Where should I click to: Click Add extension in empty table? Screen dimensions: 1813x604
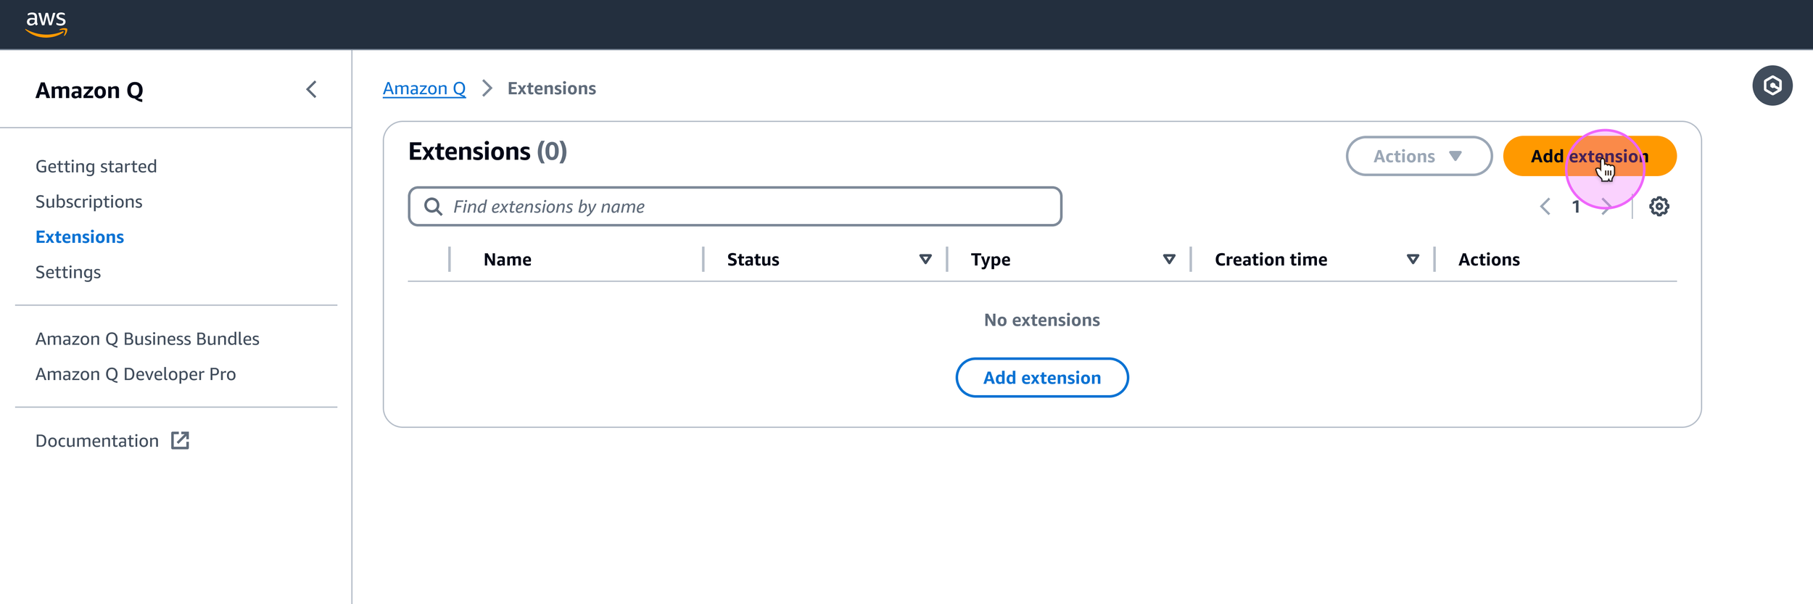coord(1041,378)
